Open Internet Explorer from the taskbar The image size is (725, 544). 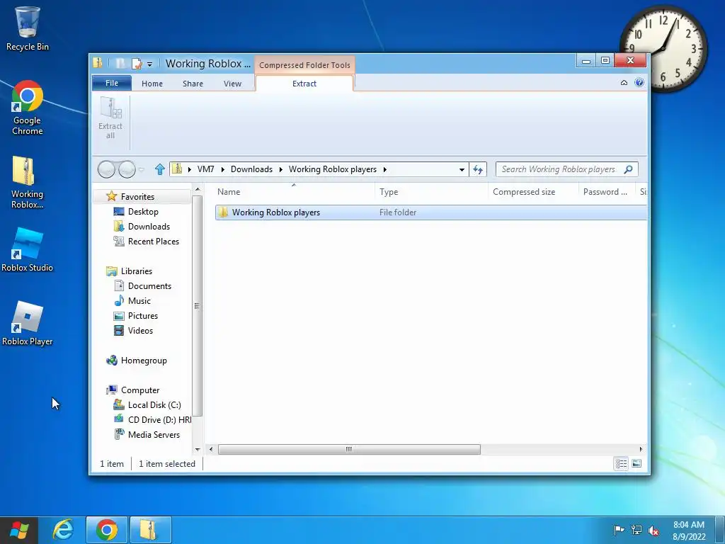63,530
